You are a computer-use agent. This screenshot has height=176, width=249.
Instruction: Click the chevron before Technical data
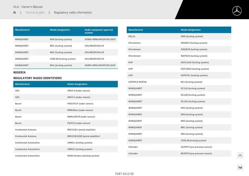21,13
